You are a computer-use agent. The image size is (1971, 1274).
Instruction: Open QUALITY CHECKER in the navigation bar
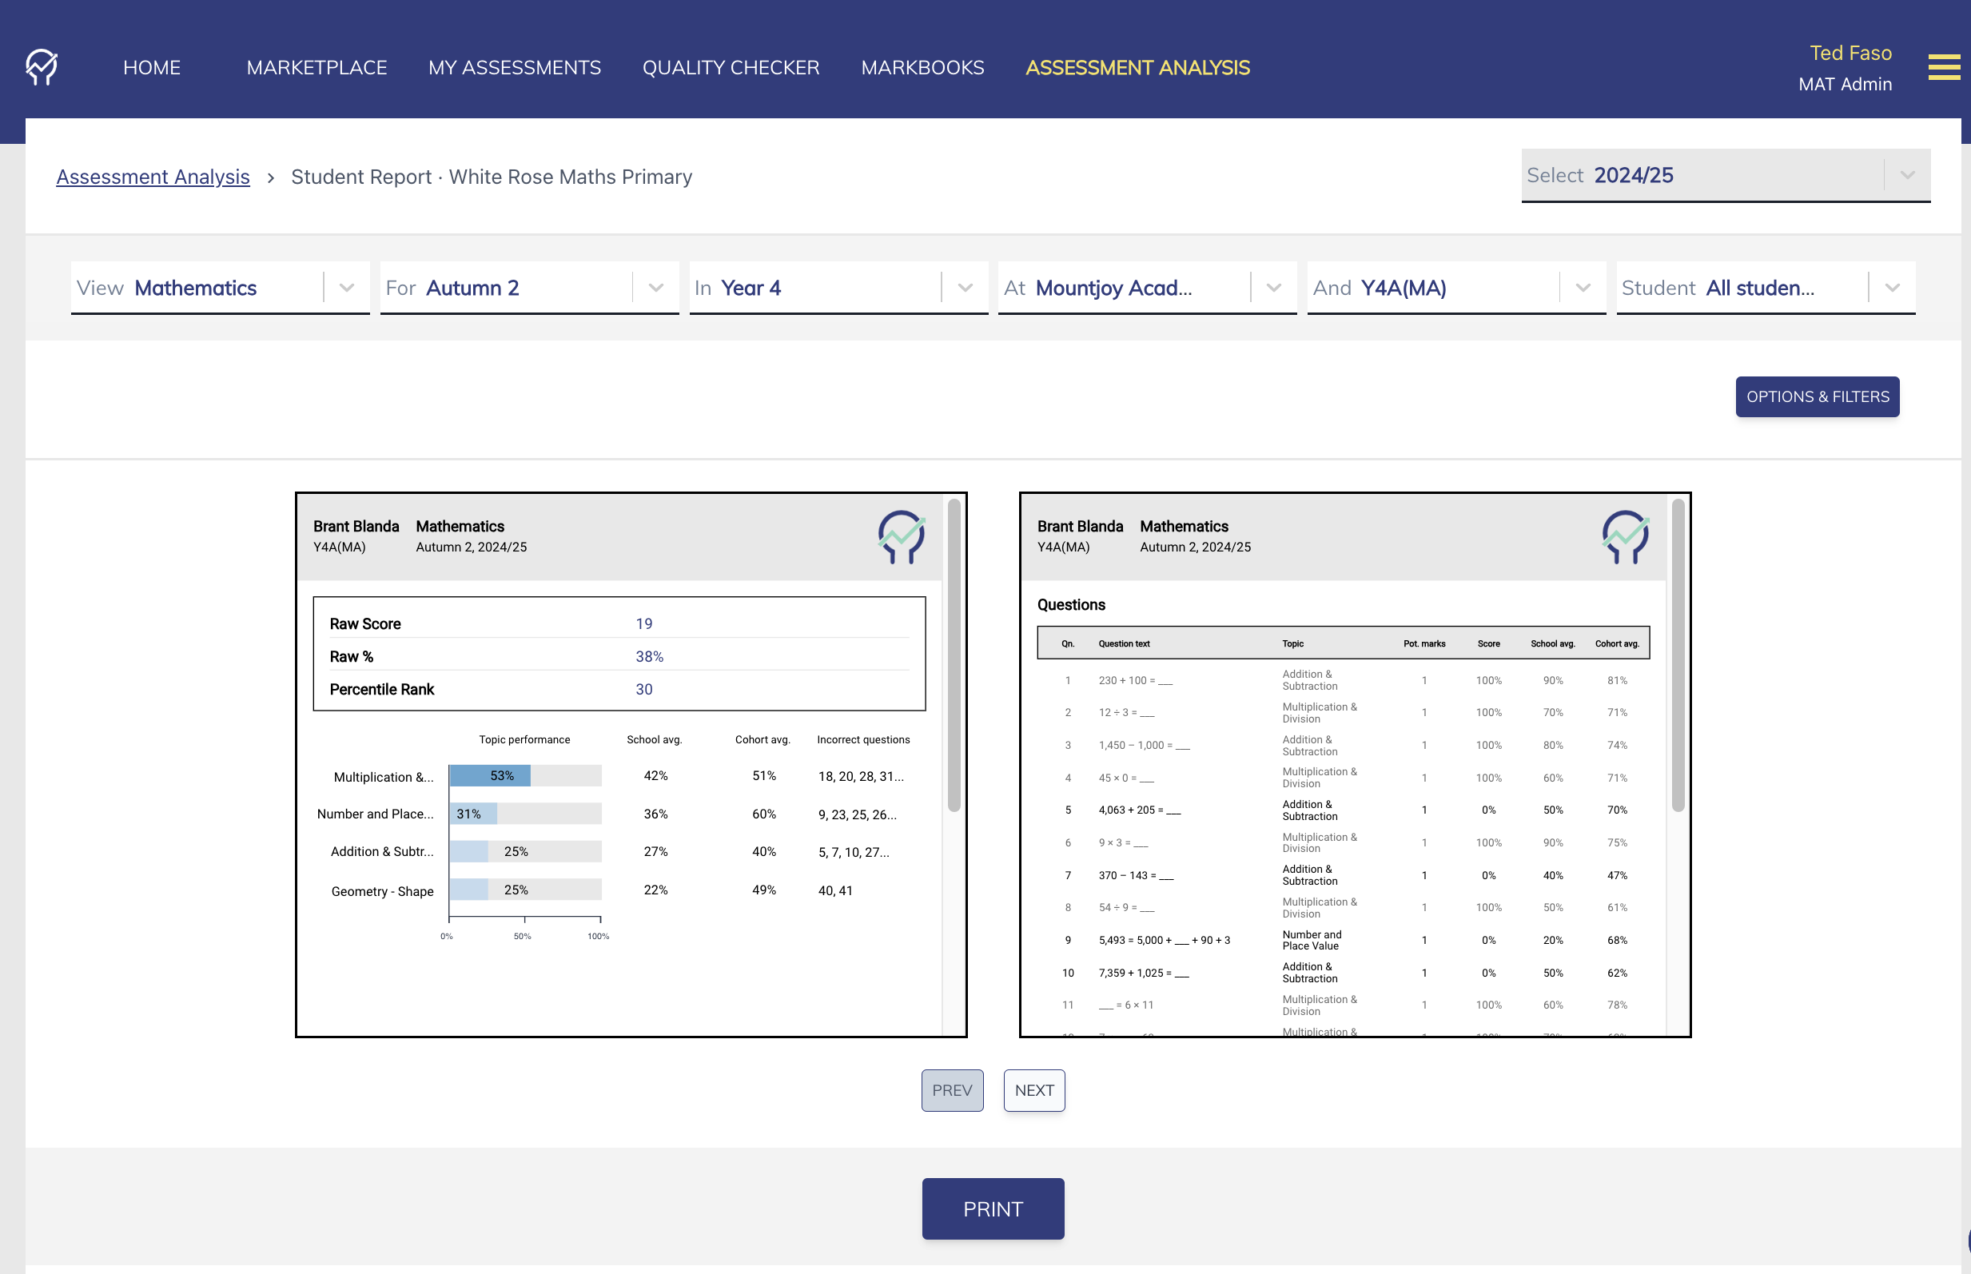pos(731,68)
